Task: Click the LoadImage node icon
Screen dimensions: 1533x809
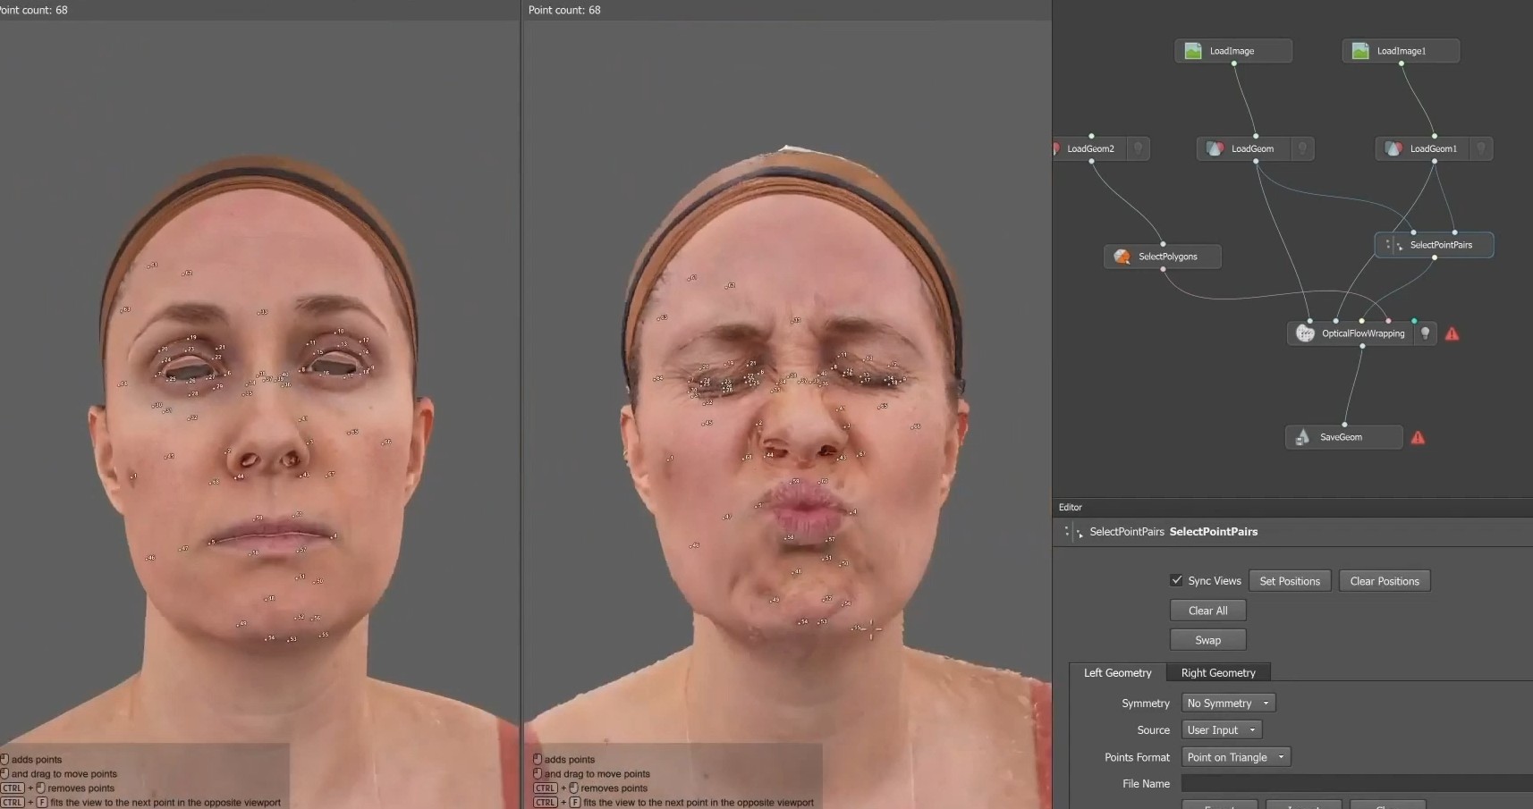Action: [1193, 51]
